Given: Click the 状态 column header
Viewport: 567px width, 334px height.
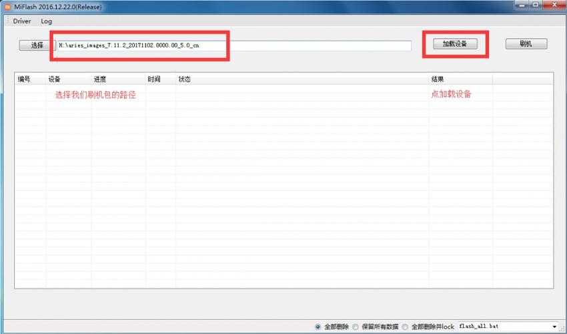Looking at the screenshot, I should coord(302,79).
